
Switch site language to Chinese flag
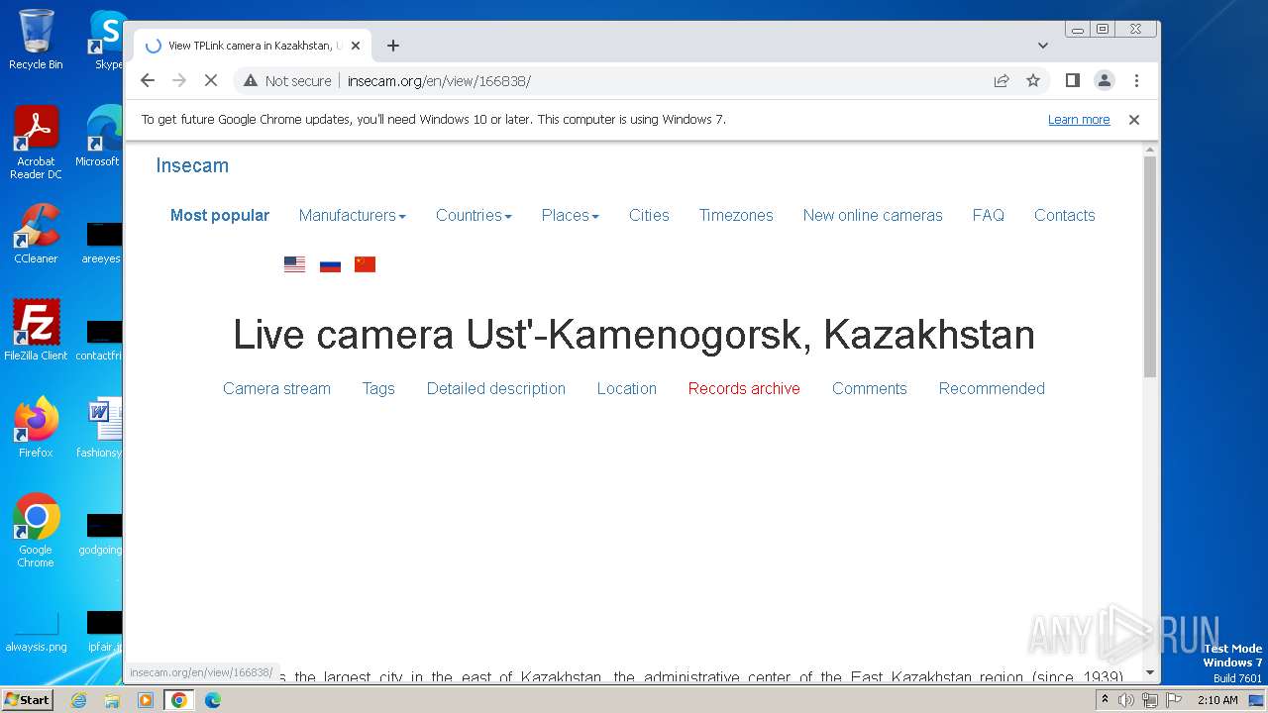(365, 264)
